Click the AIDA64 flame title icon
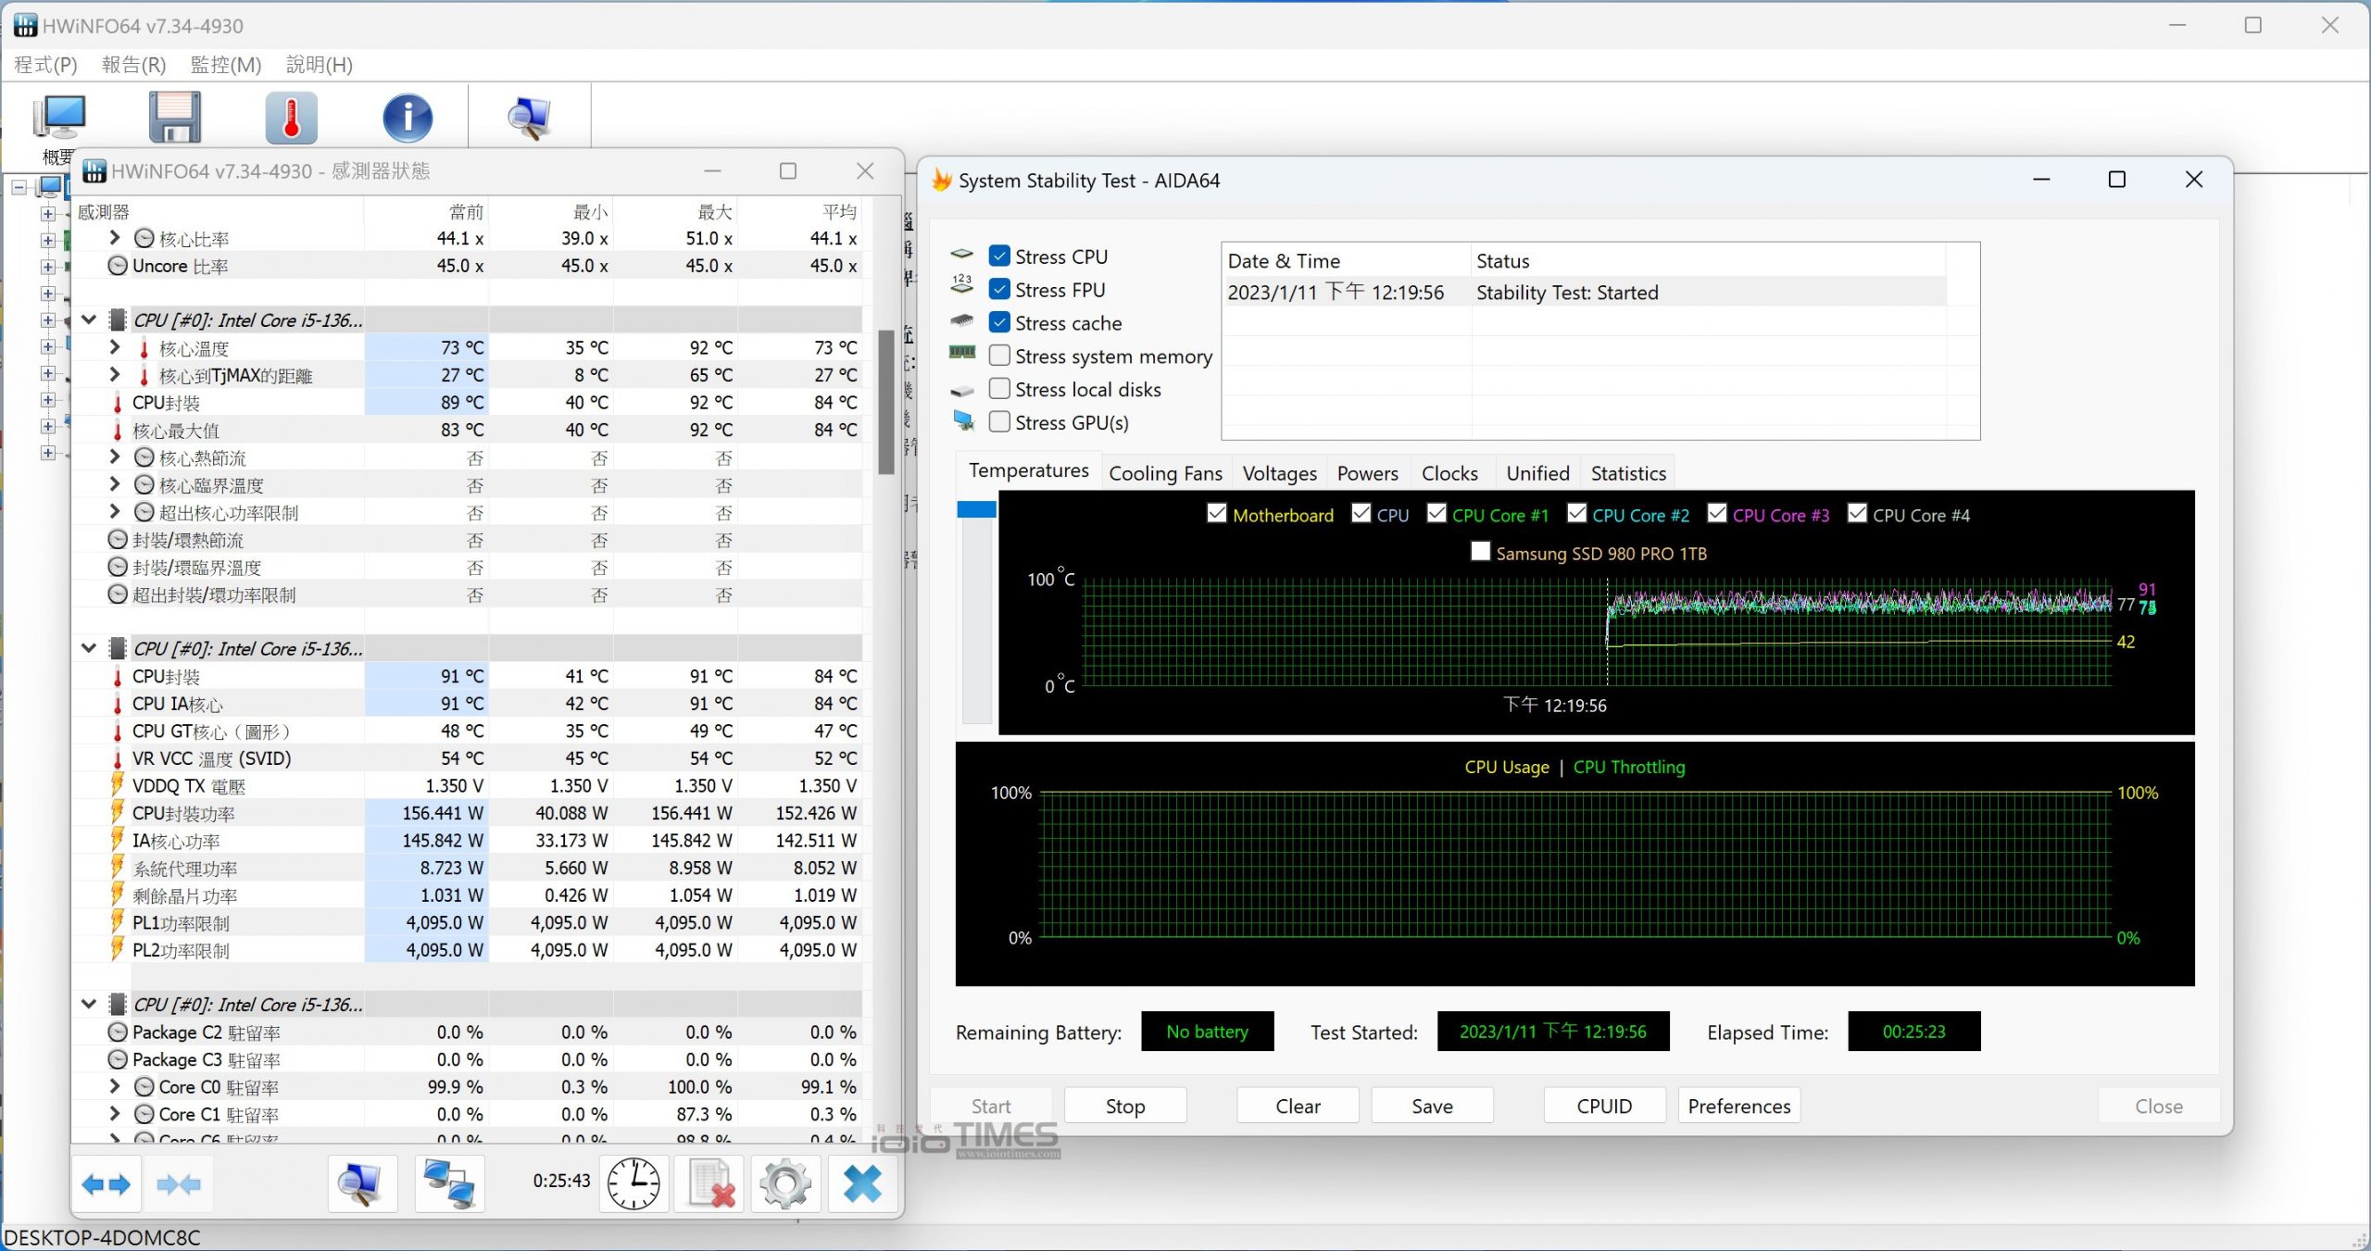 (x=942, y=180)
